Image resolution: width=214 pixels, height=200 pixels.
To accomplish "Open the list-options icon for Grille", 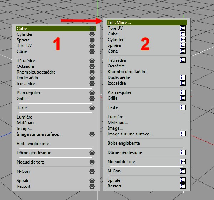I will (x=183, y=98).
